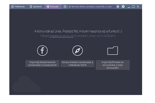Click the faint cloud icon at bottom
155x103 pixels.
tap(26, 84)
